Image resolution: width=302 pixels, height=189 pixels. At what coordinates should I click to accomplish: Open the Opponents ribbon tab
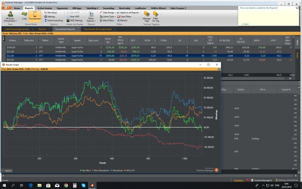[x=62, y=8]
